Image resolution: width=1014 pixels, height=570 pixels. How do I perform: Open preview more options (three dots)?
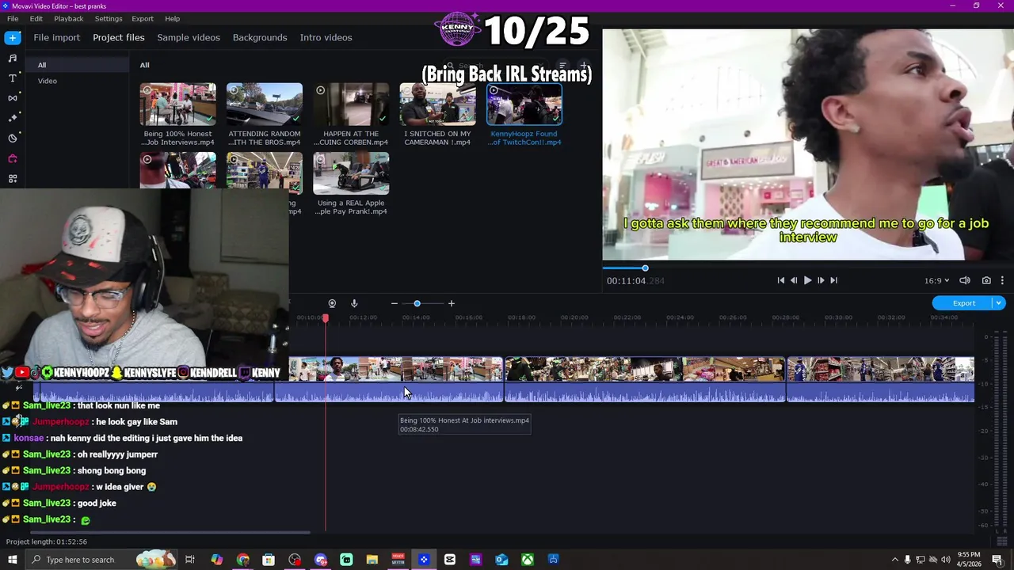point(1002,280)
